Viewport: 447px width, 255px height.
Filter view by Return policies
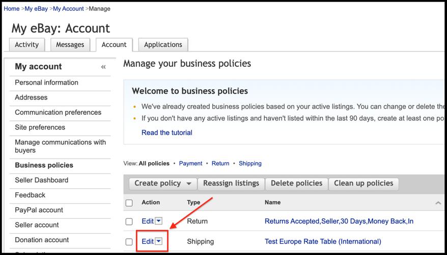[x=220, y=163]
